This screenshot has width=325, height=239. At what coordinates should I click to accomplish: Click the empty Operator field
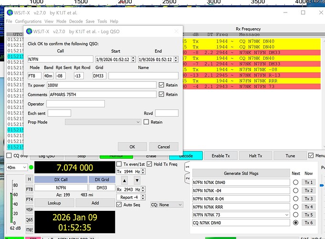(x=75, y=104)
